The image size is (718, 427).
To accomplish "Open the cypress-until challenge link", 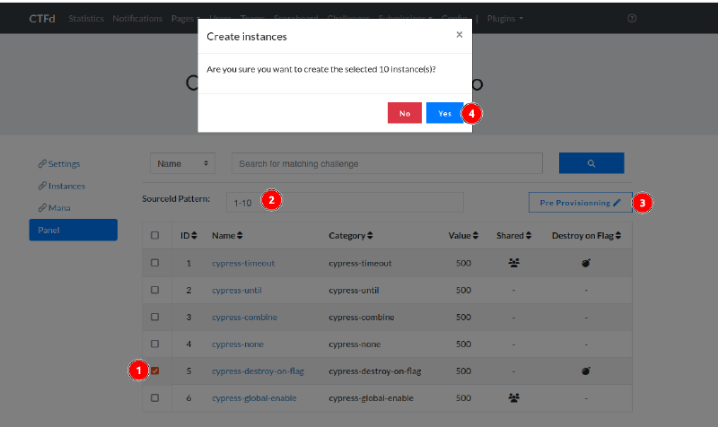I will click(x=237, y=290).
